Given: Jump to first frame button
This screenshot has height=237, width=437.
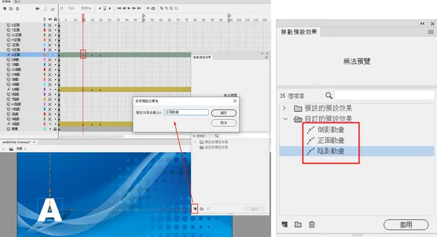Looking at the screenshot, I should tap(119, 8).
